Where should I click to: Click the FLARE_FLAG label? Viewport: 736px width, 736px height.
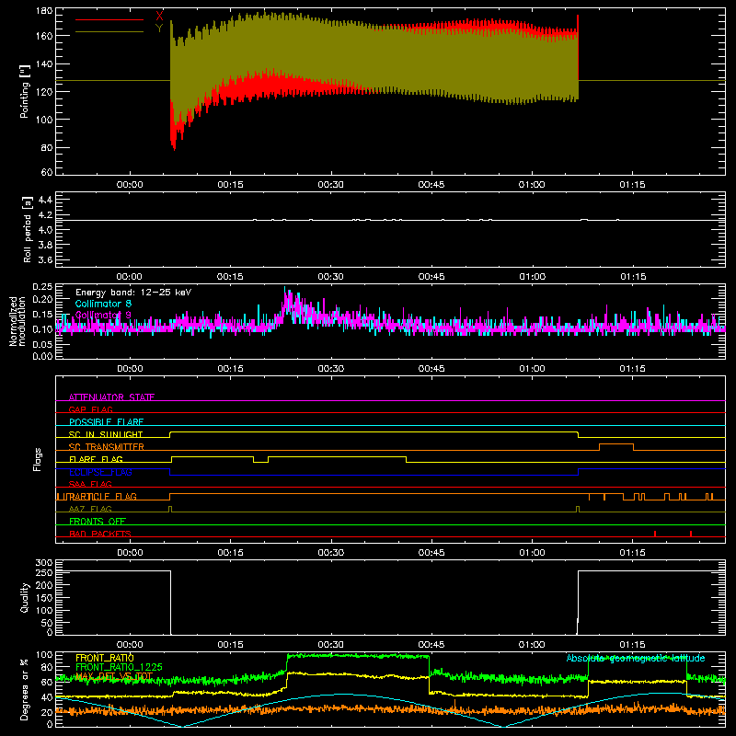[96, 459]
